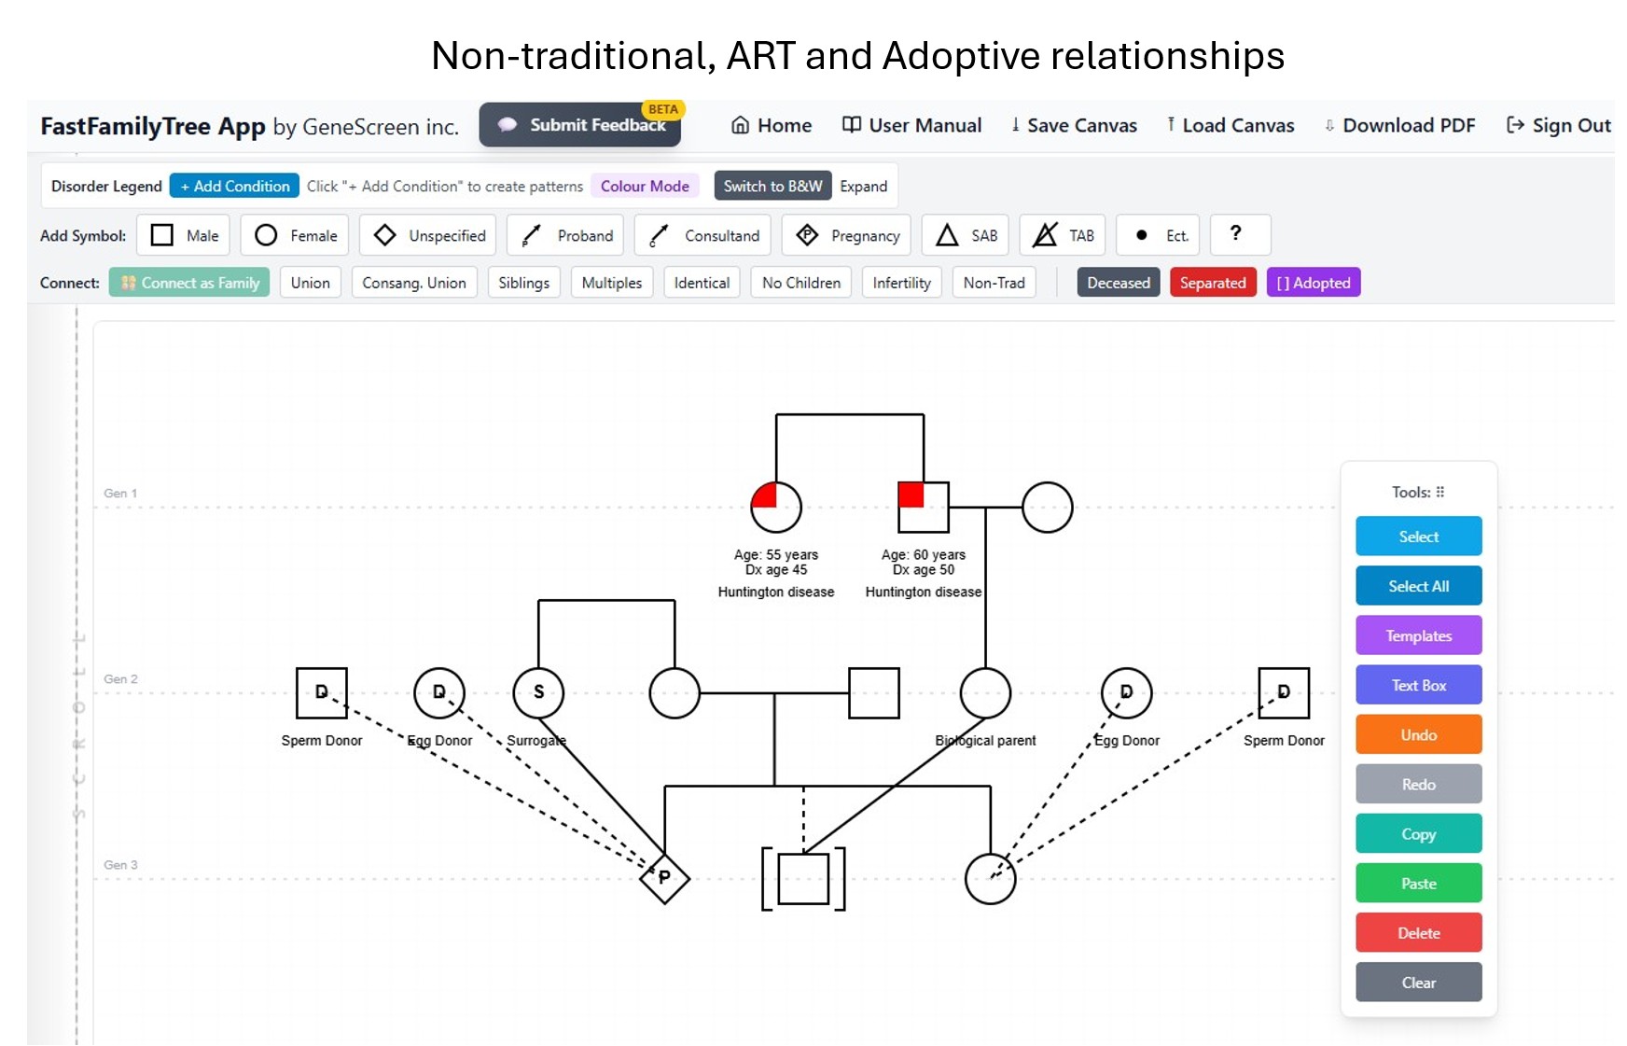Add the question mark symbol

(x=1240, y=235)
